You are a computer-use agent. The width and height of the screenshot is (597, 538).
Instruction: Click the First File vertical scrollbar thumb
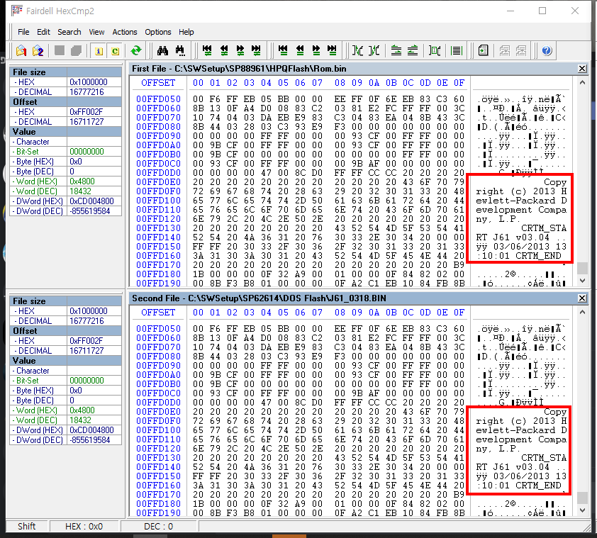pos(582,268)
